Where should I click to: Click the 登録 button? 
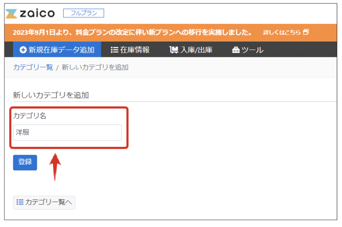click(25, 163)
